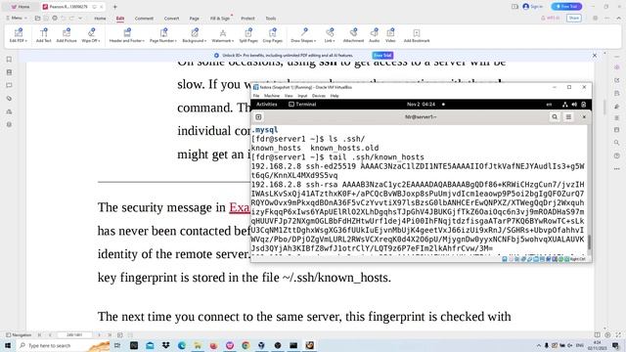Open Draw Shapes dropdown
The height and width of the screenshot is (352, 626).
pyautogui.click(x=303, y=35)
